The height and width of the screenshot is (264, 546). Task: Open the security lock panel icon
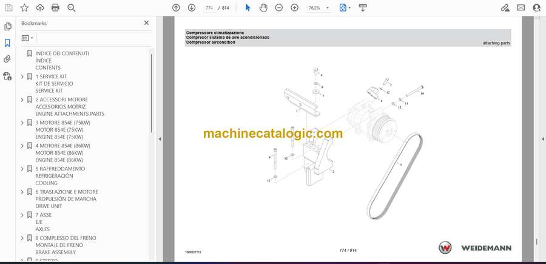click(x=7, y=76)
